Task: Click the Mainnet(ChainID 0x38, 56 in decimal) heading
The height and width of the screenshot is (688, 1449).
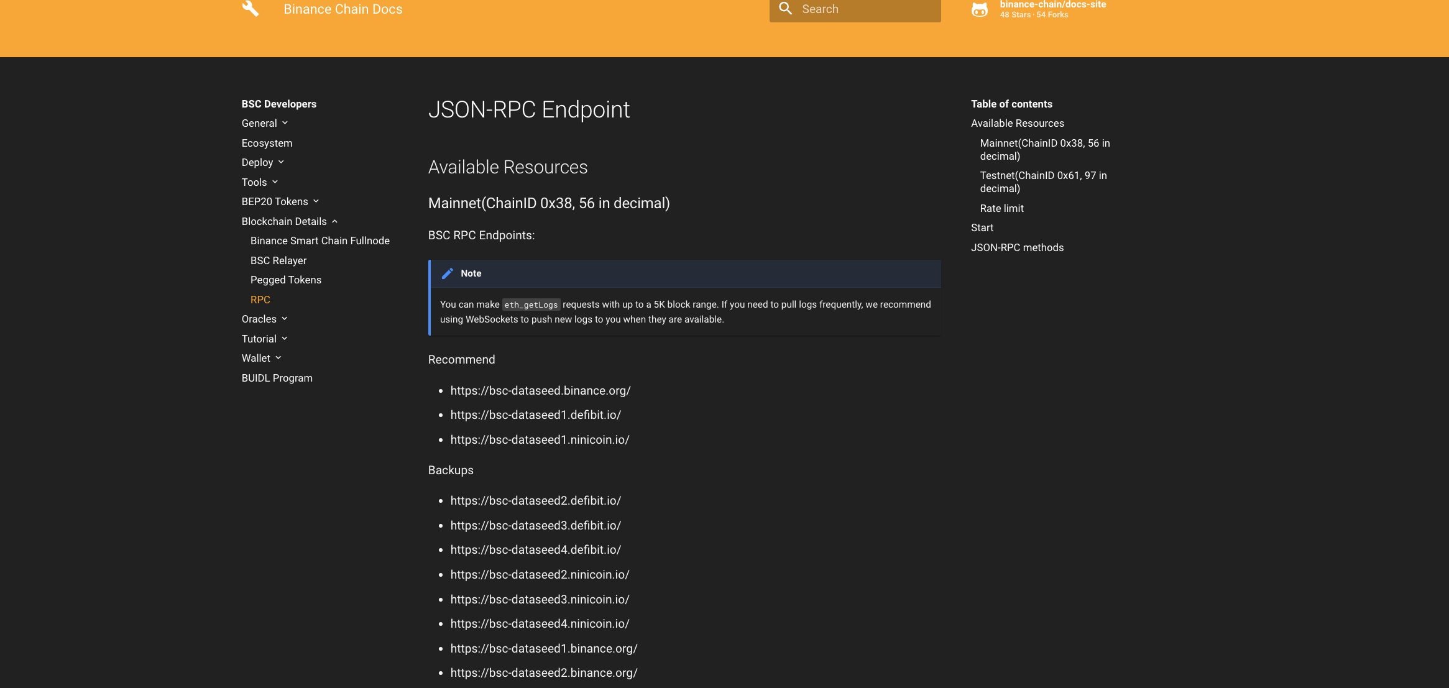Action: [549, 203]
